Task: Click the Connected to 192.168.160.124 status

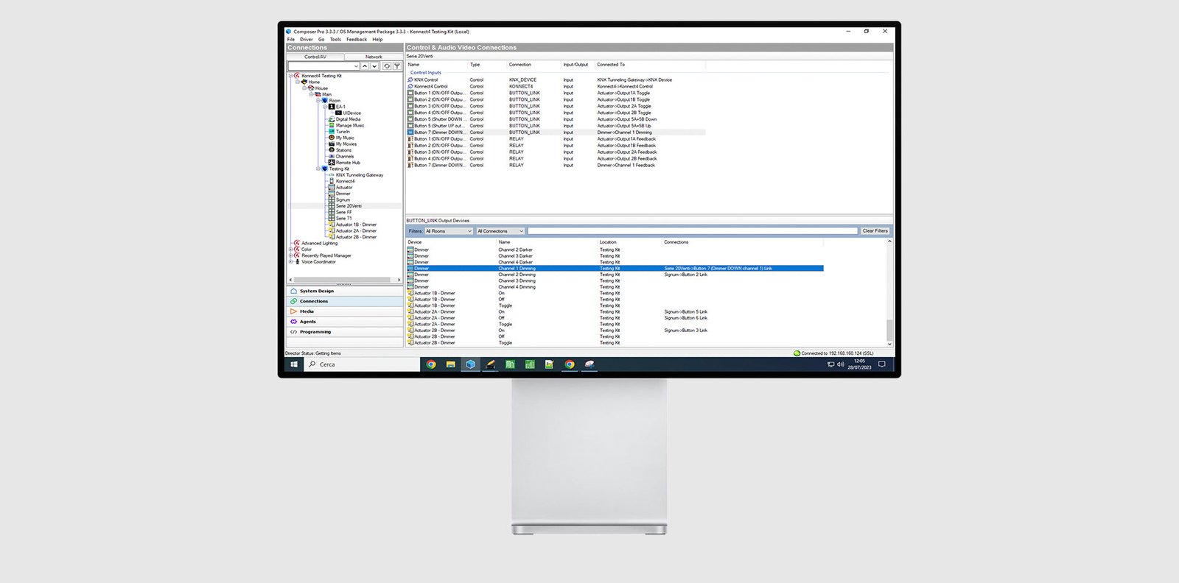Action: point(833,353)
